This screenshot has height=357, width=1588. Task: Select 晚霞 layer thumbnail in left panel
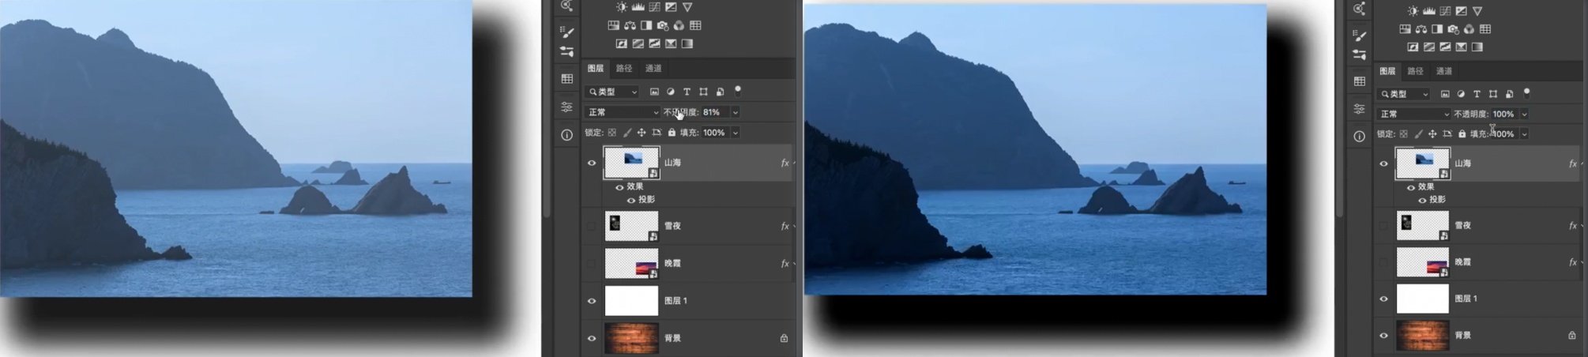(631, 264)
